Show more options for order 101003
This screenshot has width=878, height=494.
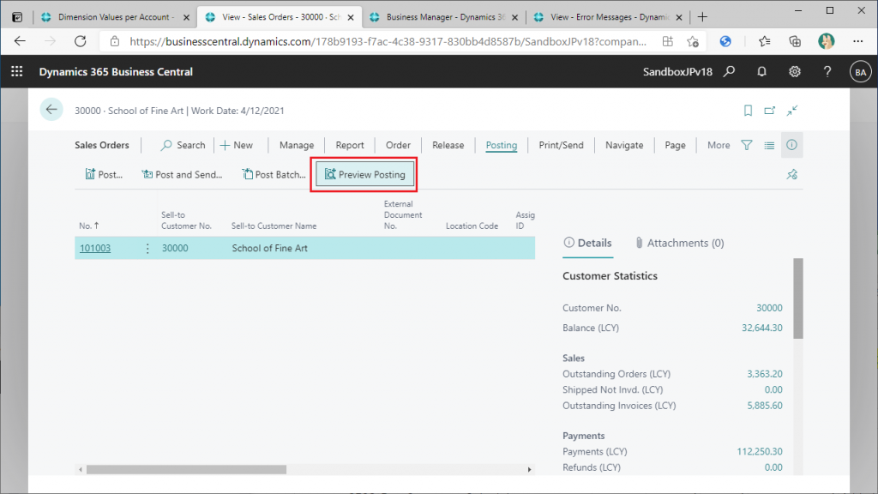[x=147, y=248]
